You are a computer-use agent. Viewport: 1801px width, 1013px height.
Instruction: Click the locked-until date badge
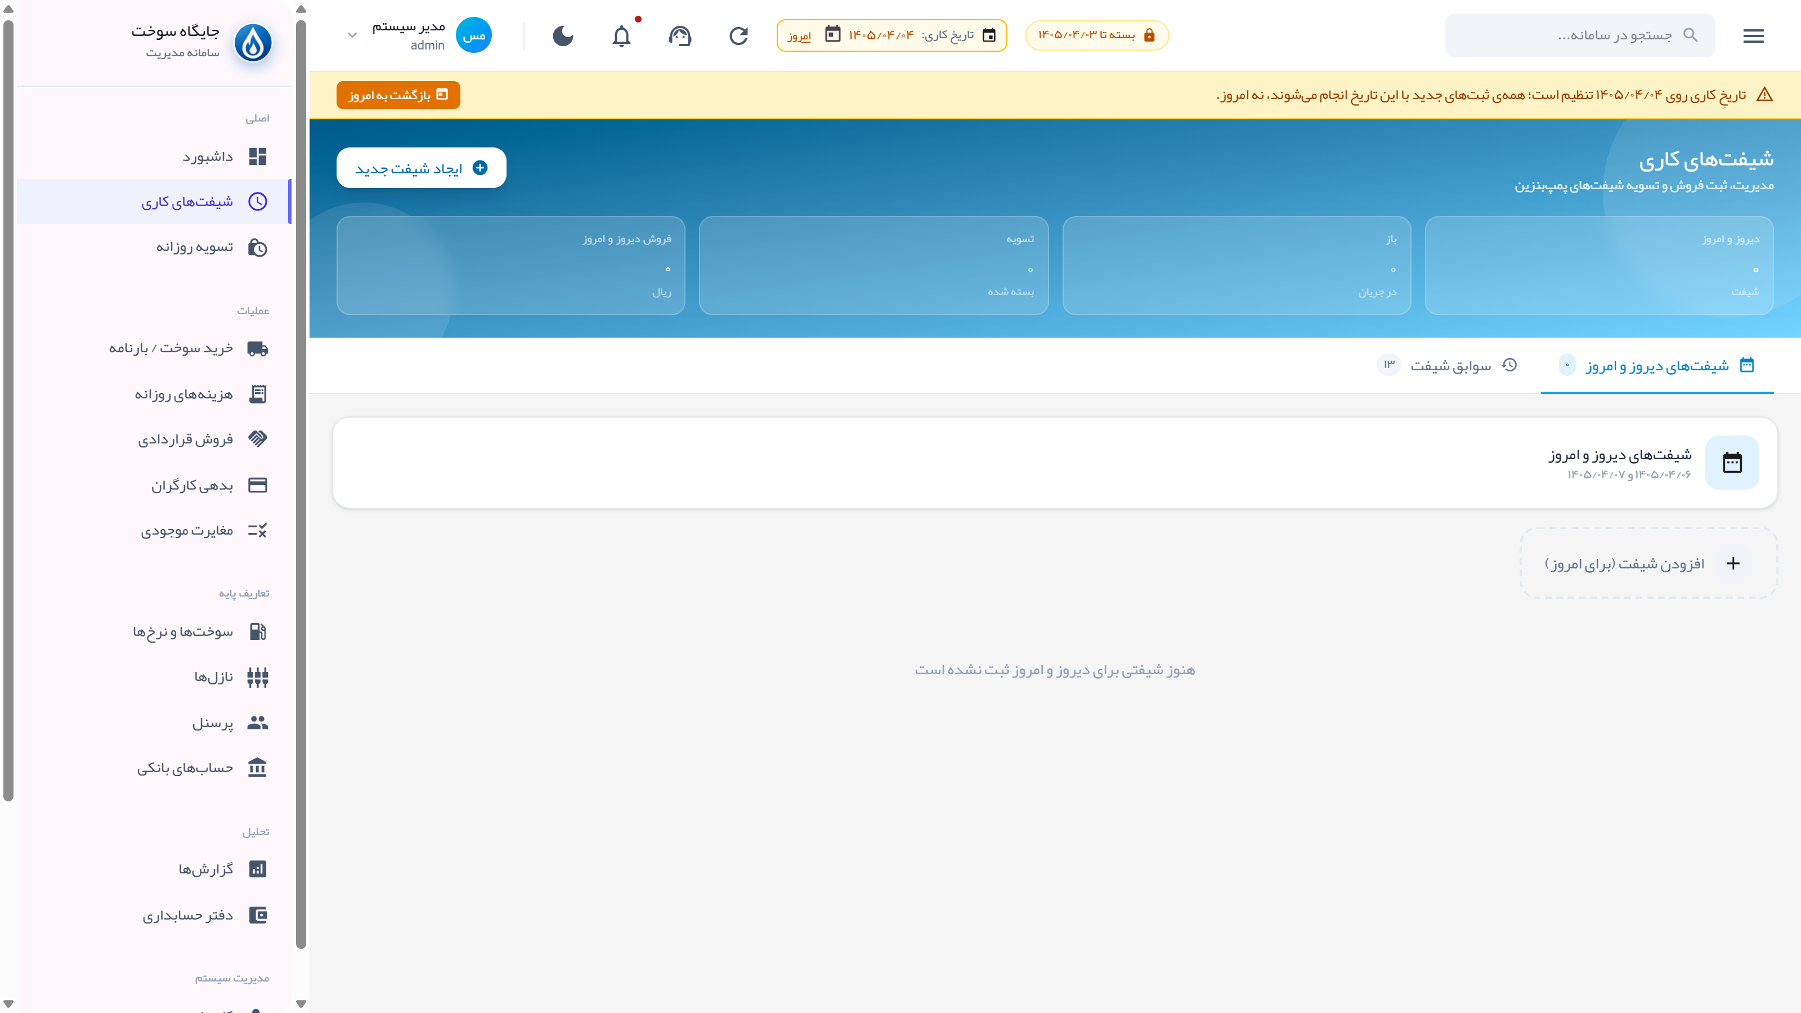1097,35
